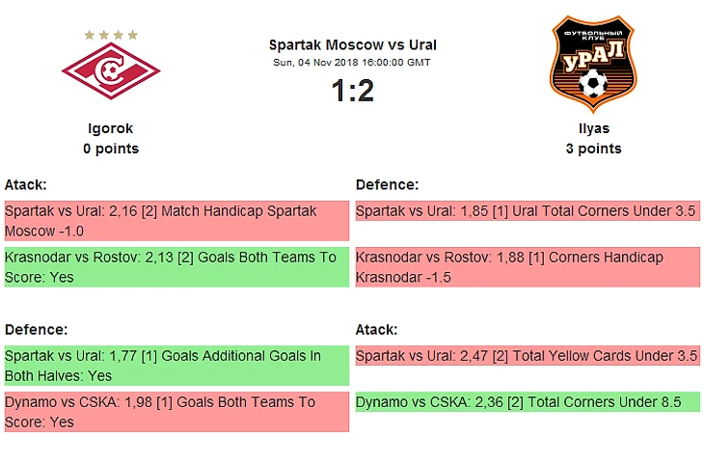Click the Spartak Moscow club logo
The width and height of the screenshot is (704, 463).
point(111,70)
